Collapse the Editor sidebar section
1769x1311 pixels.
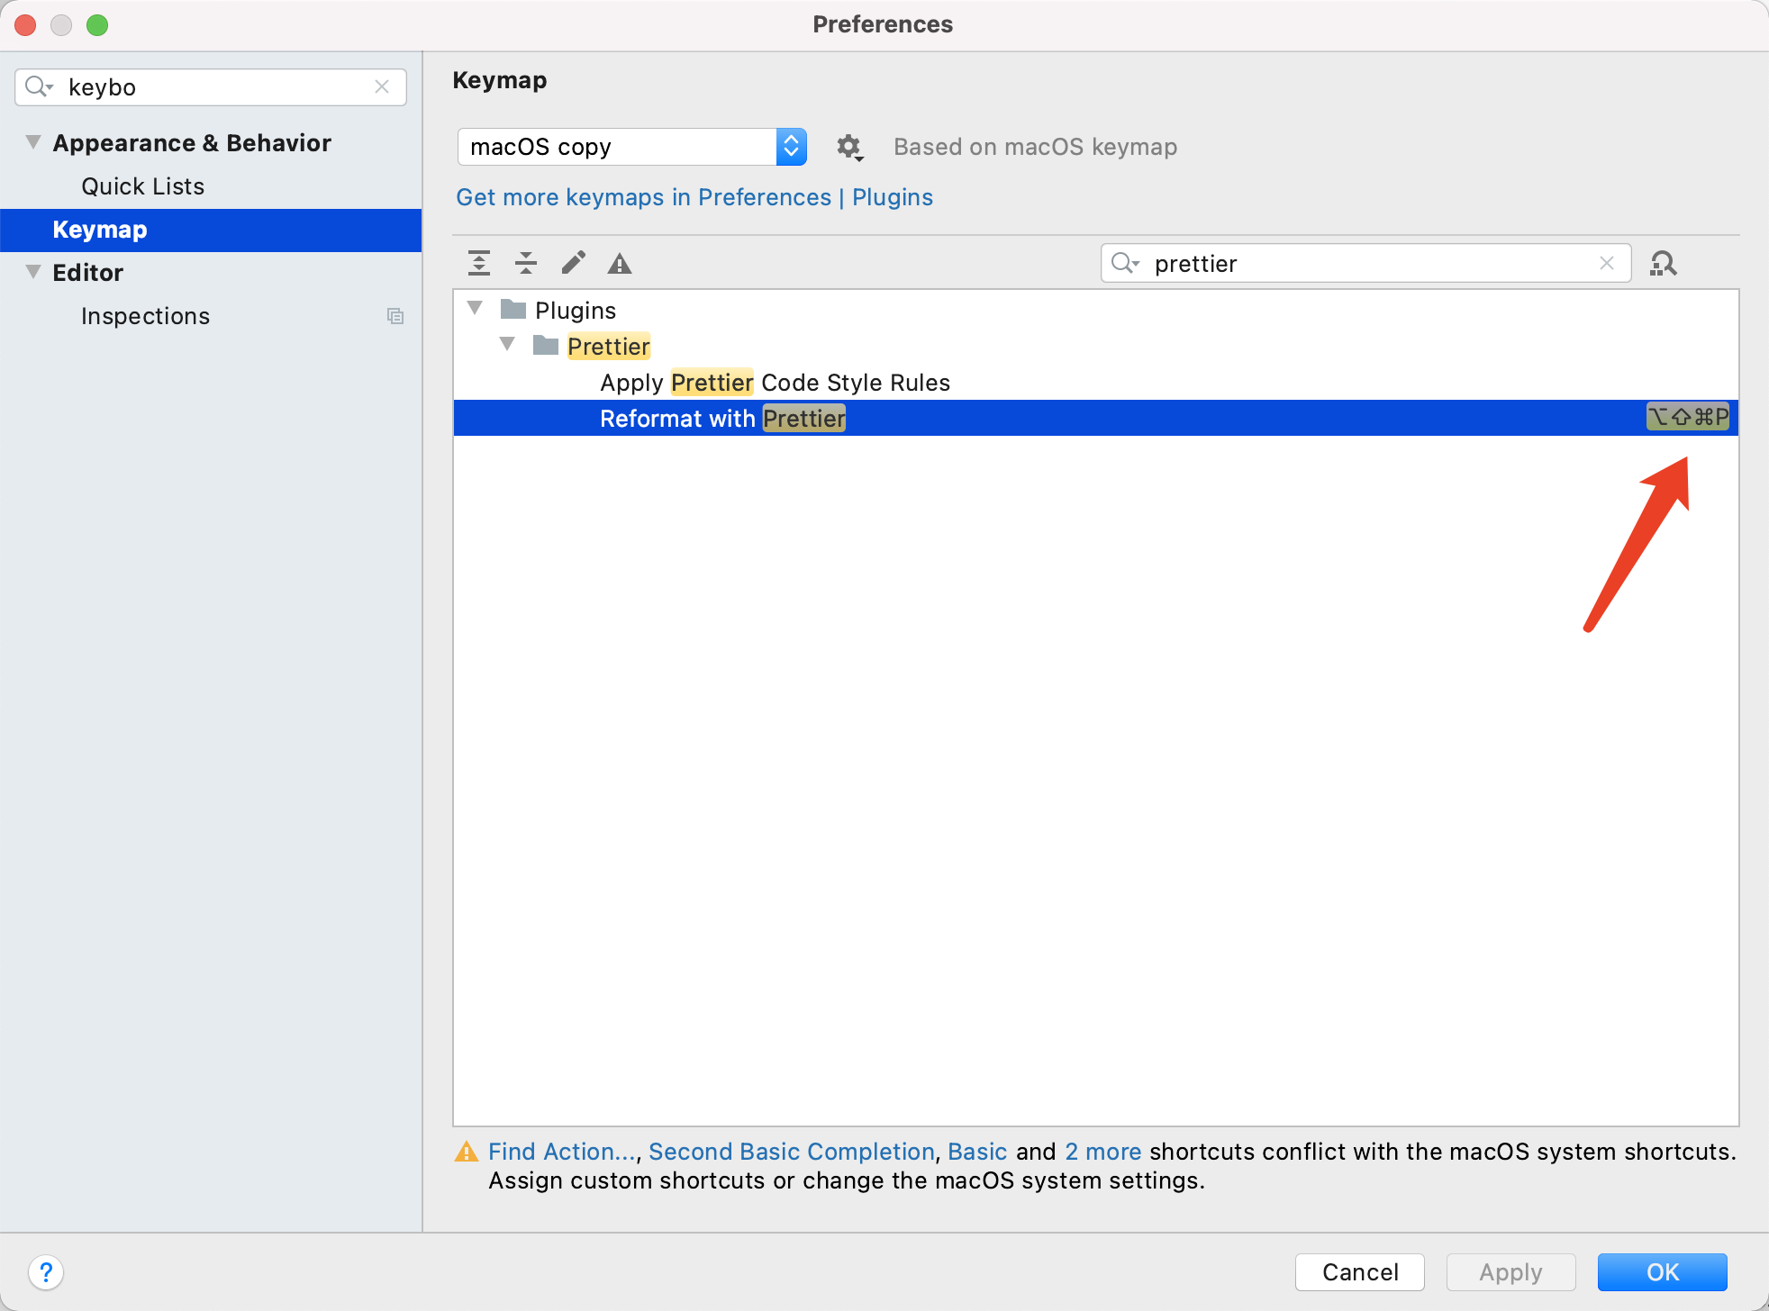tap(33, 271)
